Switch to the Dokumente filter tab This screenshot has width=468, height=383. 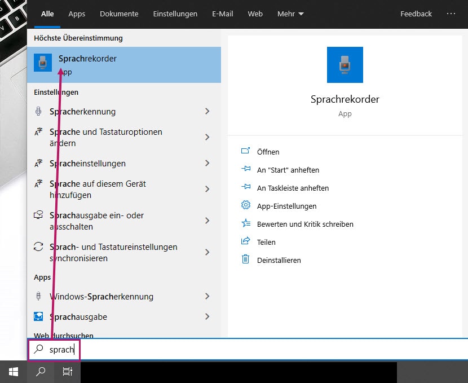[x=119, y=14]
